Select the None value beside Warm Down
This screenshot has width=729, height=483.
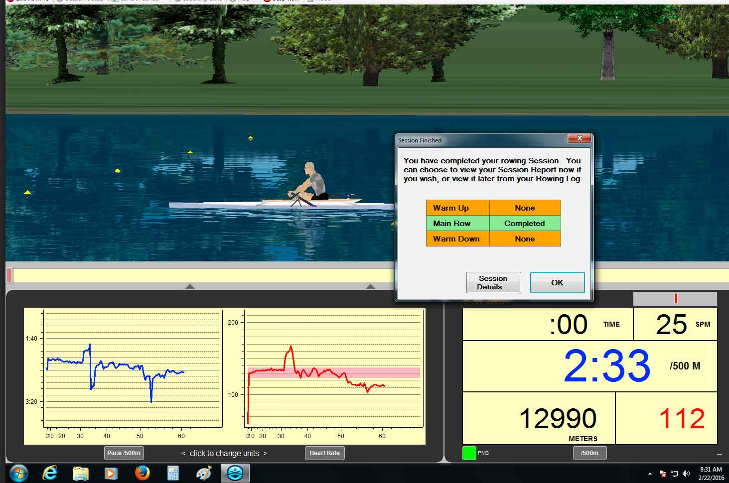[x=525, y=239]
